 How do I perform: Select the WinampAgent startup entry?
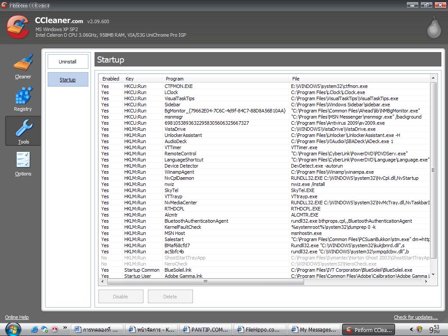[x=264, y=172]
